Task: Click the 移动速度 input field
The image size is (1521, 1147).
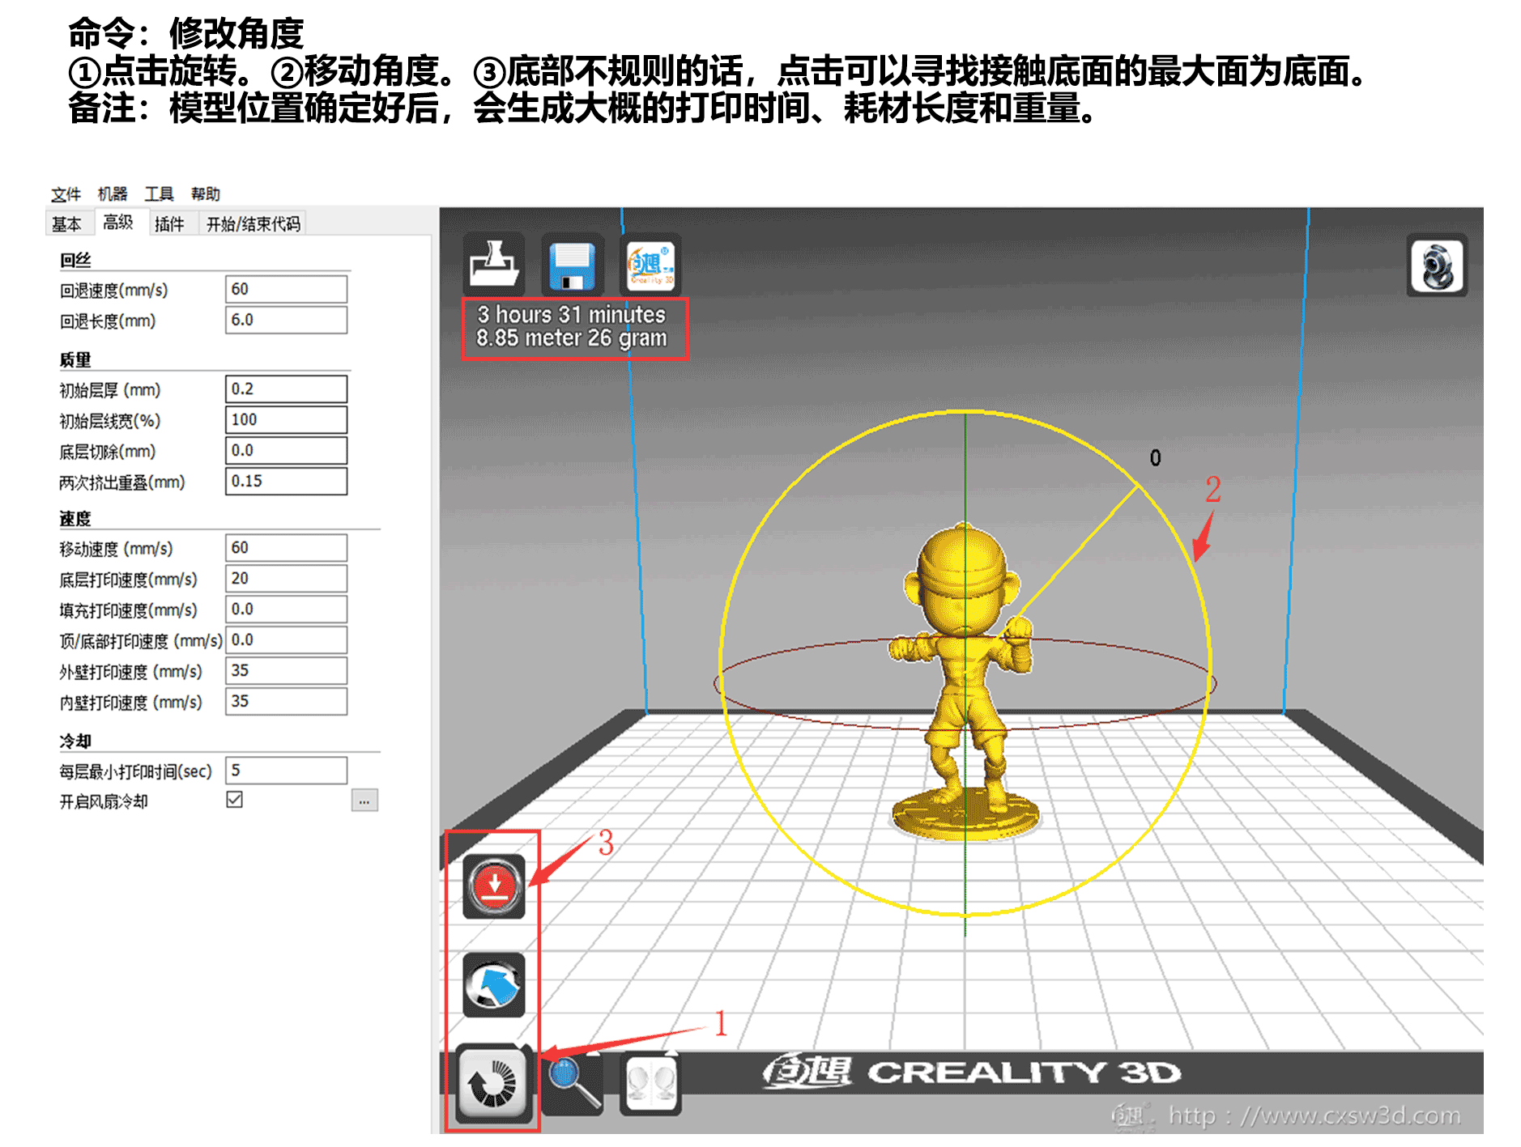Action: 286,548
